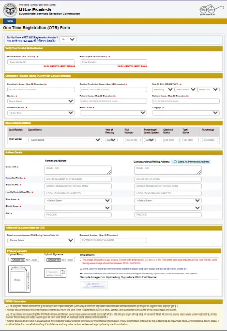The width and height of the screenshot is (227, 331).
Task: Click the Total Marks field
Action: point(190,140)
